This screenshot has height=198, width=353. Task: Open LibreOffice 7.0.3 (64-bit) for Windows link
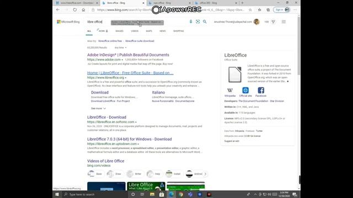pyautogui.click(x=130, y=139)
